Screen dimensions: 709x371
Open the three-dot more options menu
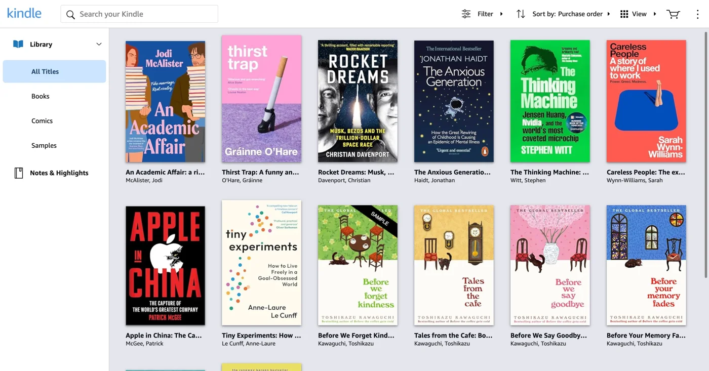pyautogui.click(x=697, y=14)
